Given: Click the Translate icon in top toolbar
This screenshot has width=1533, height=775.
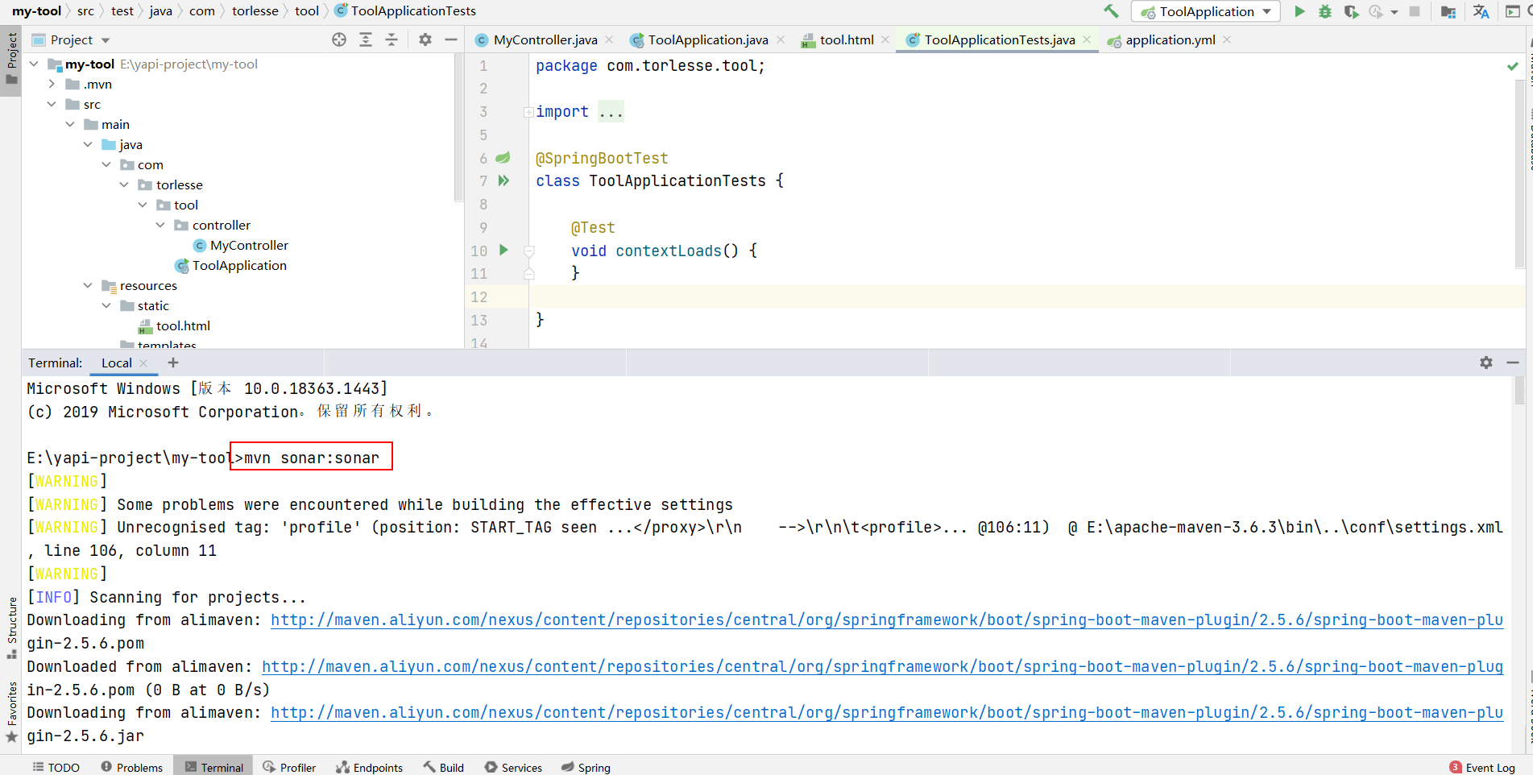Looking at the screenshot, I should pos(1481,11).
